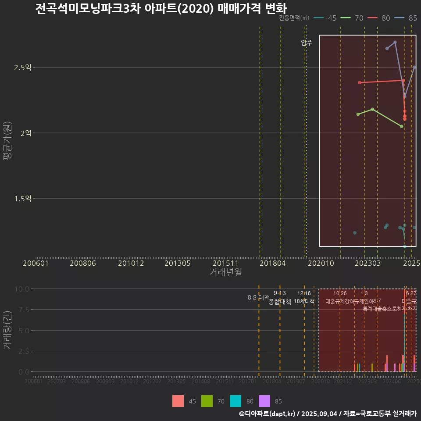Click the 8·2 대책 annotation
Screen dimensions: 421x421
259,297
